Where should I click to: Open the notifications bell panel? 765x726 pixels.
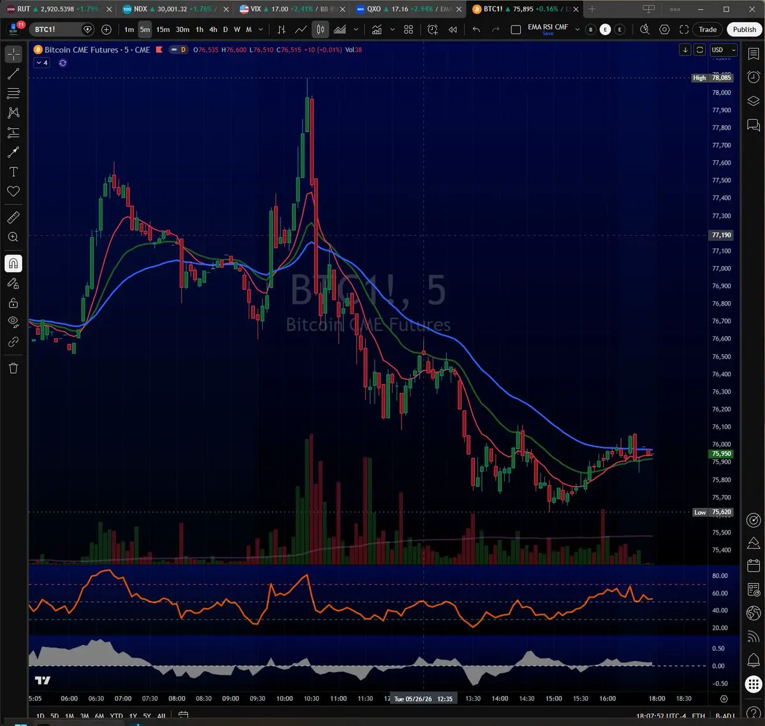753,660
